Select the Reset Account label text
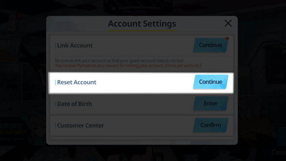286x161 pixels. 76,82
